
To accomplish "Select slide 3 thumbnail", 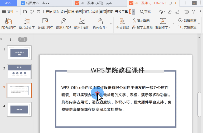I will [x=19, y=91].
